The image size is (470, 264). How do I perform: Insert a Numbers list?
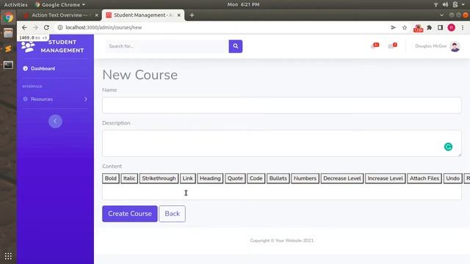(x=305, y=178)
